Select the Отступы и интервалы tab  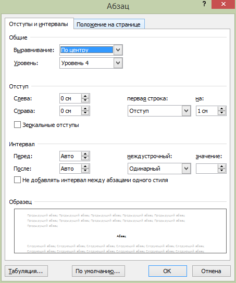pos(39,24)
